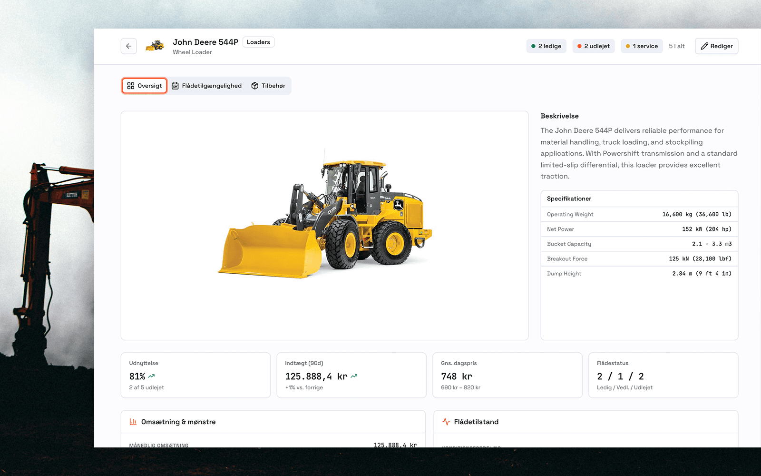The width and height of the screenshot is (761, 476).
Task: Click the box icon on Tilbehør tab
Action: coord(255,86)
